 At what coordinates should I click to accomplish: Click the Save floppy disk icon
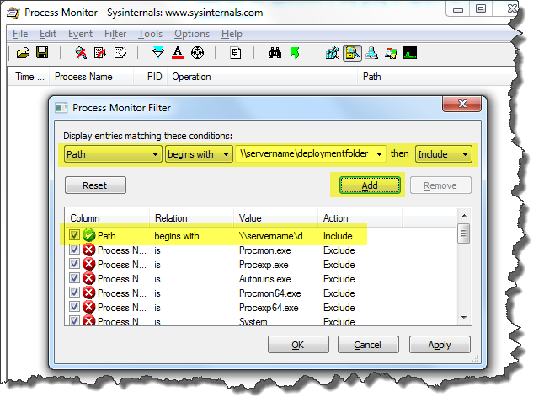[42, 53]
